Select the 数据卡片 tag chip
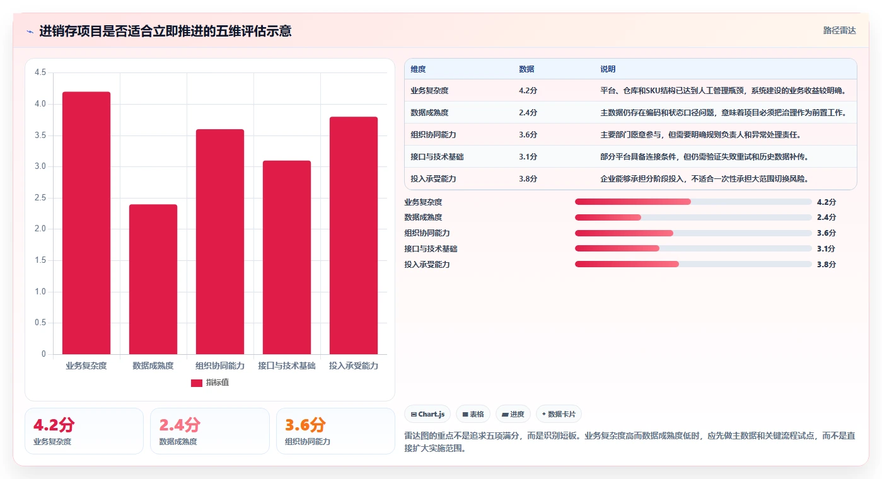Screen dimensions: 882x479 coord(559,414)
